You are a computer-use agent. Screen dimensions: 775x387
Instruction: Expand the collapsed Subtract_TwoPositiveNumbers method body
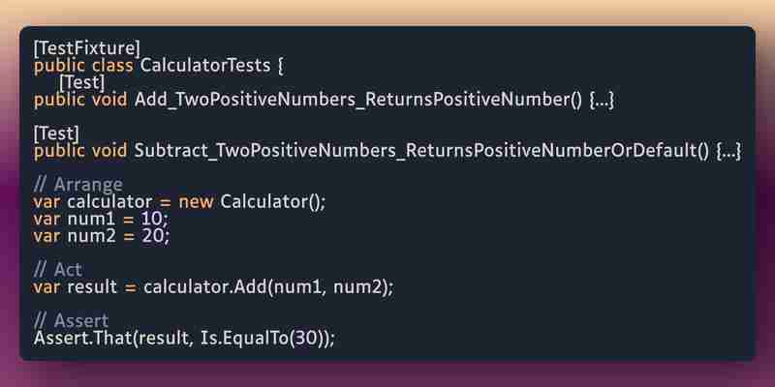coord(729,151)
